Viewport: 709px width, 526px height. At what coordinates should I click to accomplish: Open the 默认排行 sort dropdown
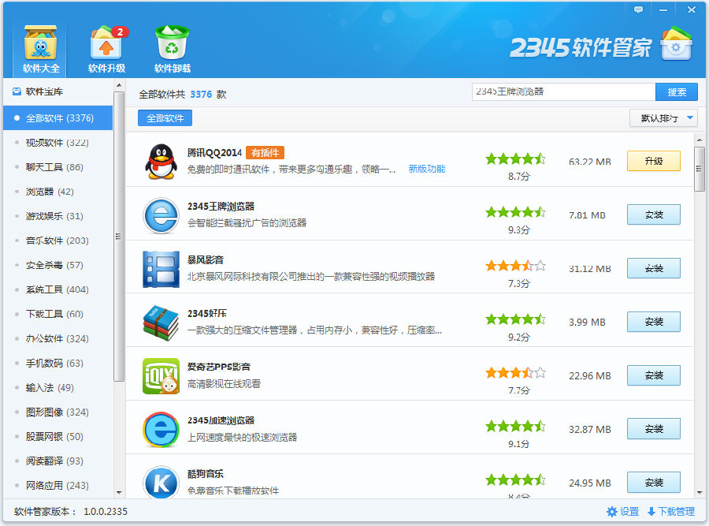click(663, 118)
